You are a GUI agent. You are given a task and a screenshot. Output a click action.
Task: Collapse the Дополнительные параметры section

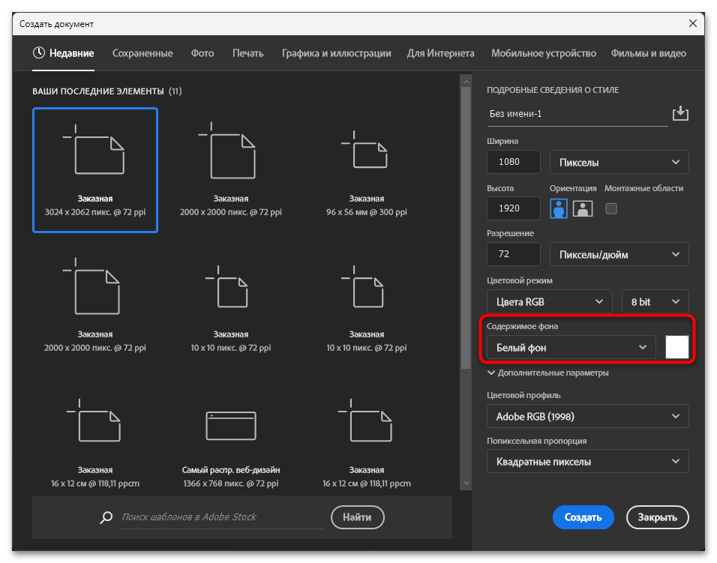(x=547, y=373)
